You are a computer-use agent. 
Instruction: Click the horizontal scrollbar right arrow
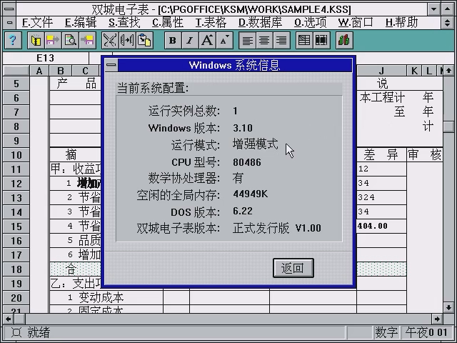coord(437,319)
